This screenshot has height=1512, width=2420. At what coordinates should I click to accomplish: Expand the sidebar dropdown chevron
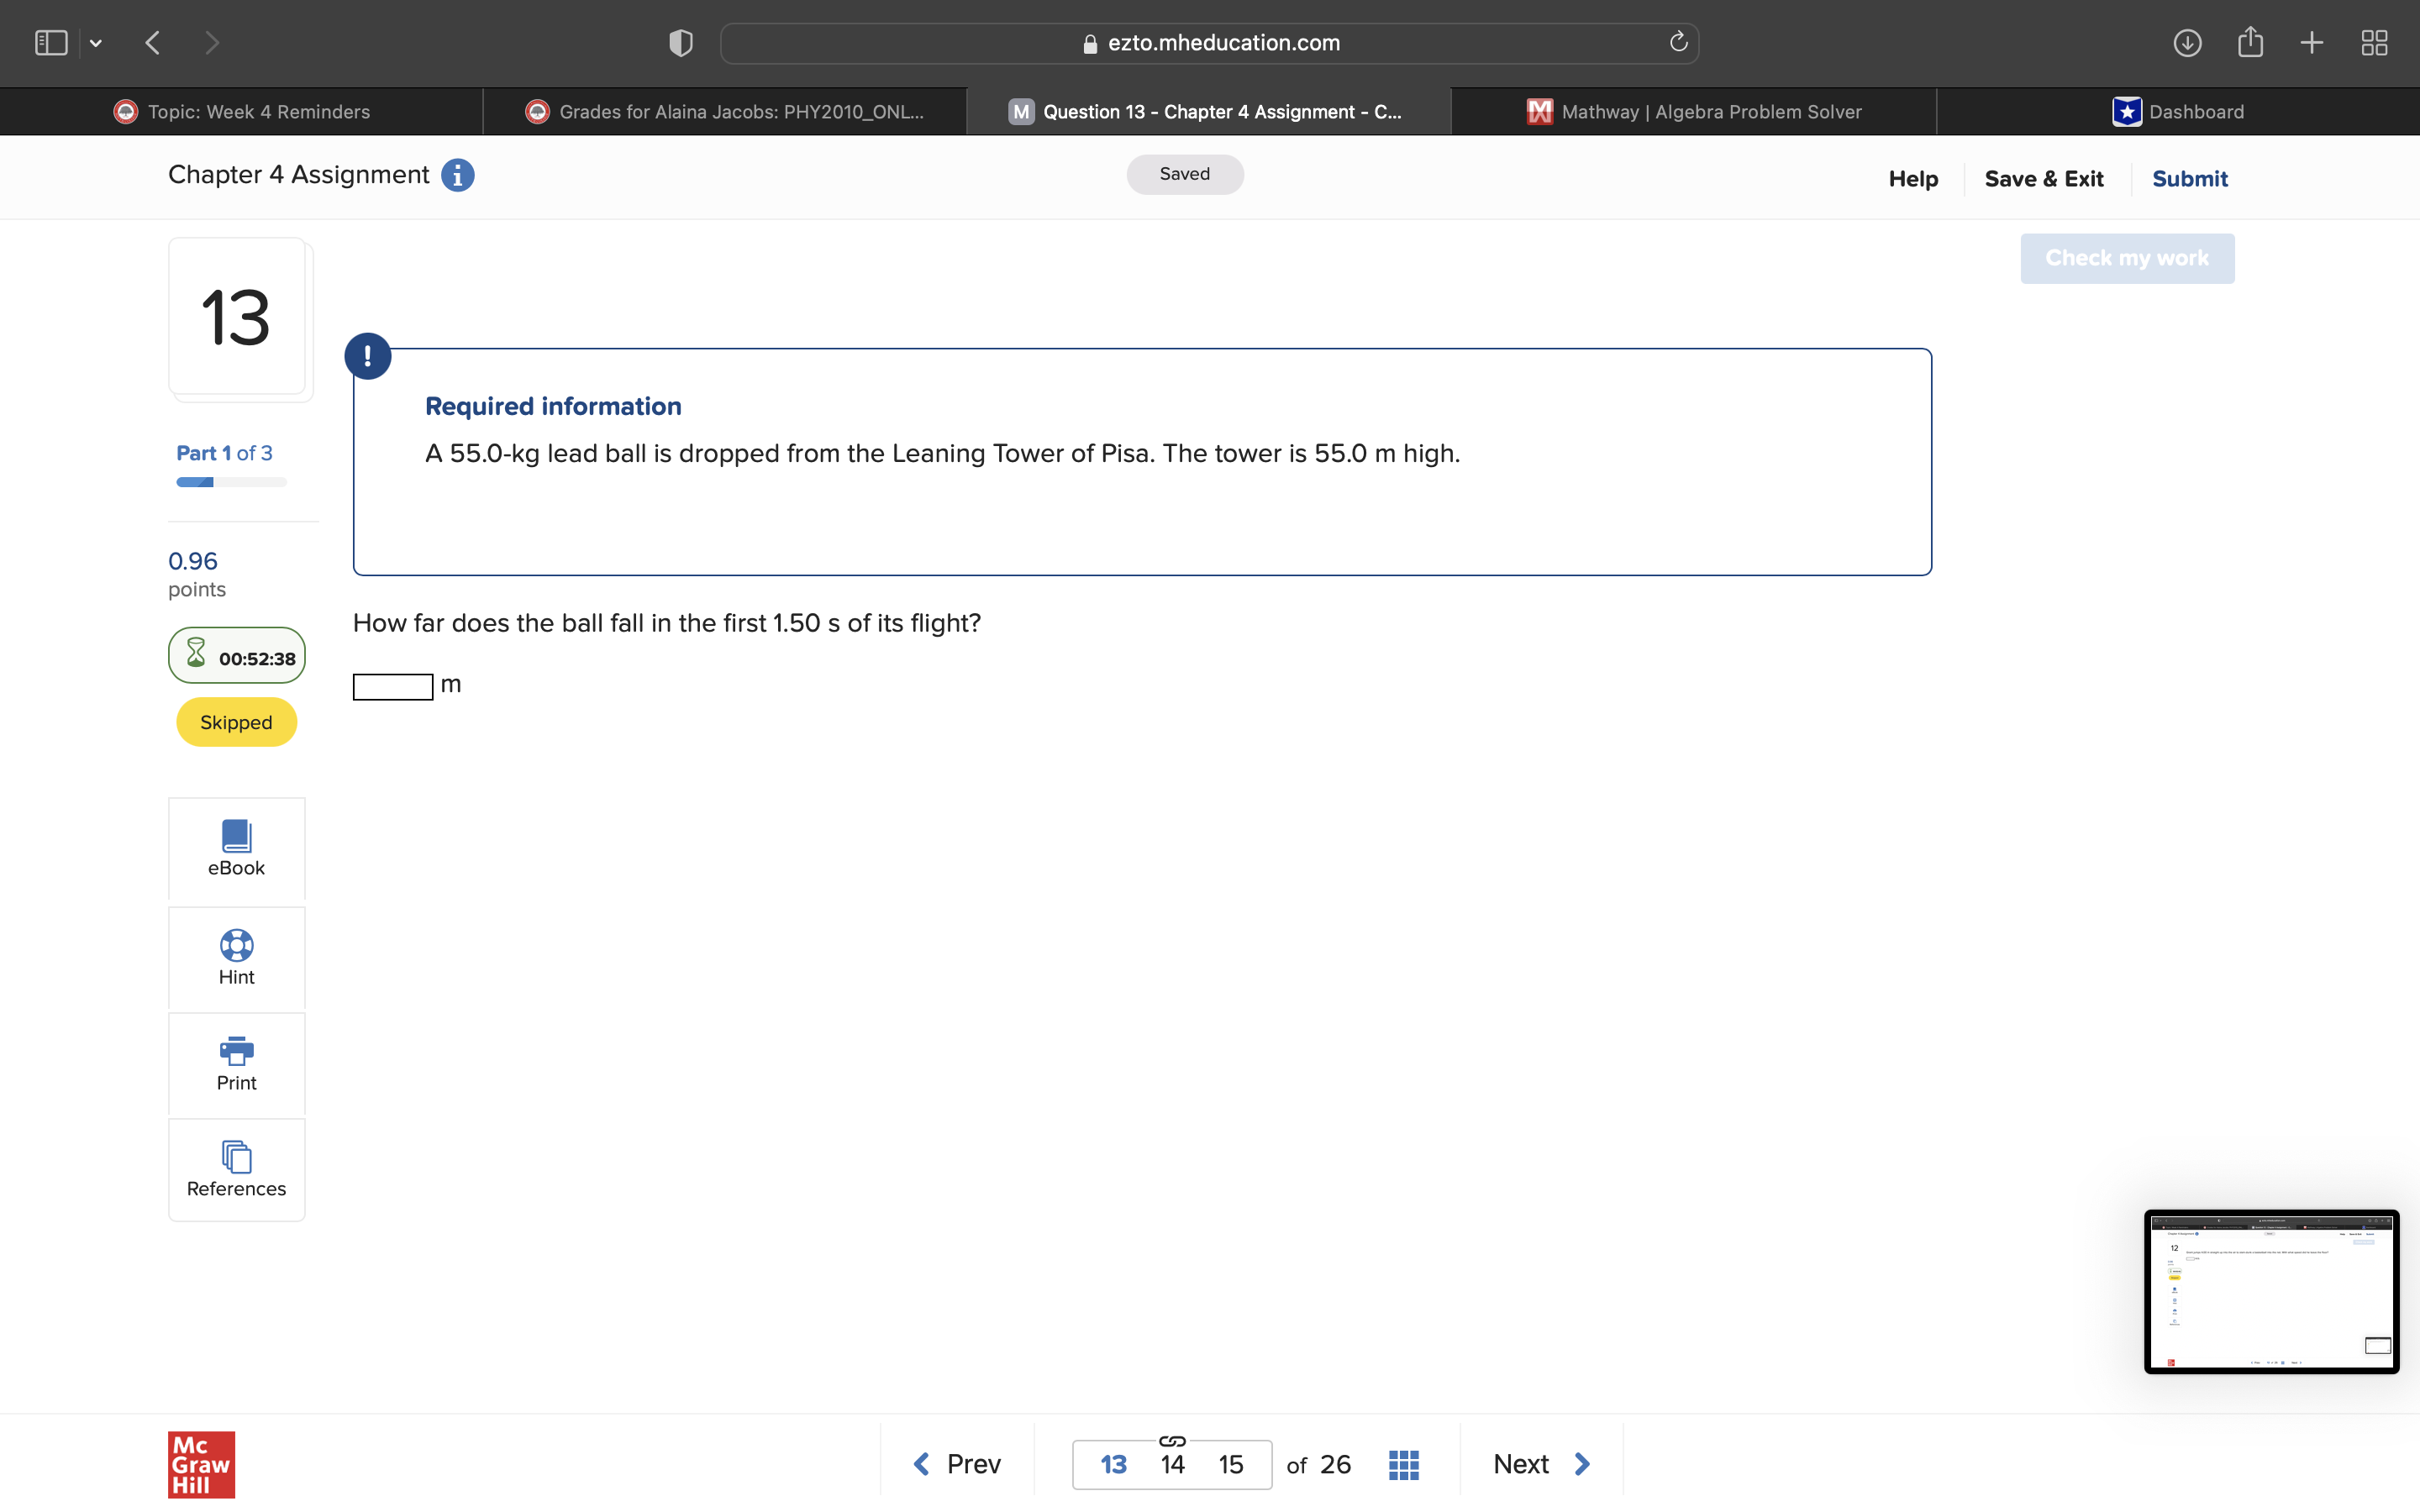[x=96, y=43]
